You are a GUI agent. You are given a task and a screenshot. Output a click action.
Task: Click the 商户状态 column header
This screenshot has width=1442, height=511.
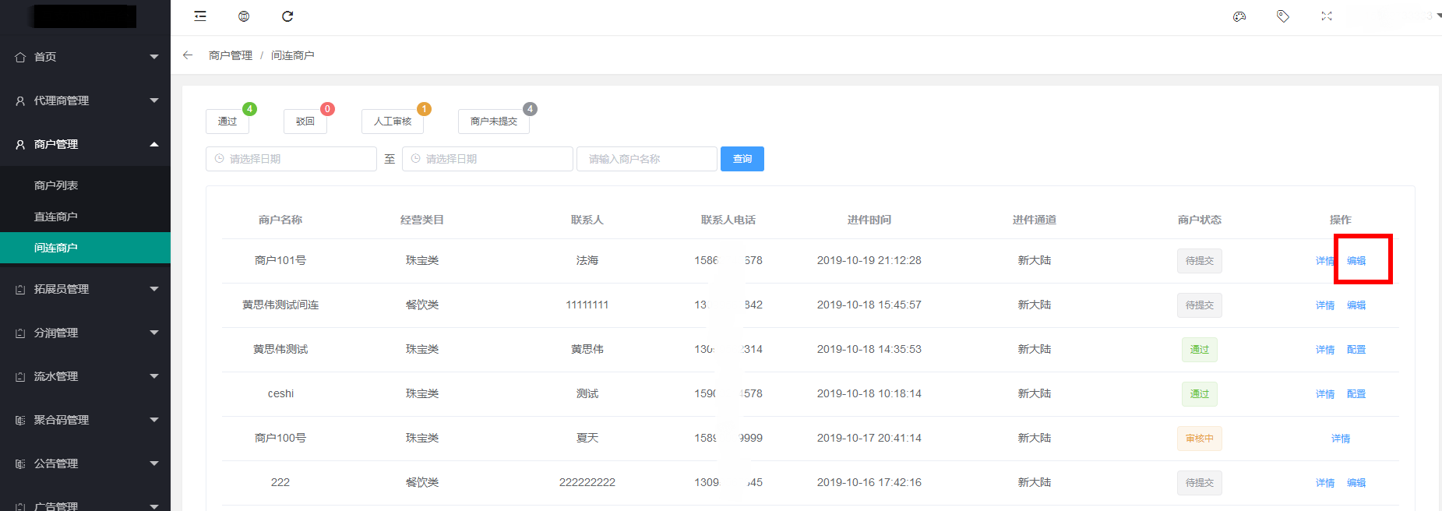[1200, 220]
